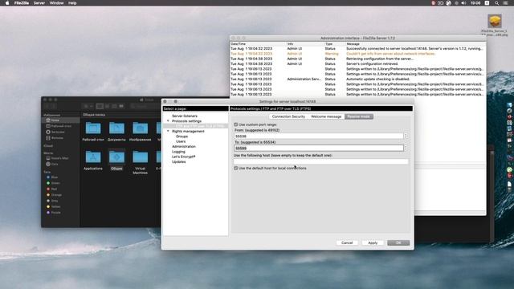Select Let's Encrypt in settings tree
The width and height of the screenshot is (514, 289).
[184, 157]
